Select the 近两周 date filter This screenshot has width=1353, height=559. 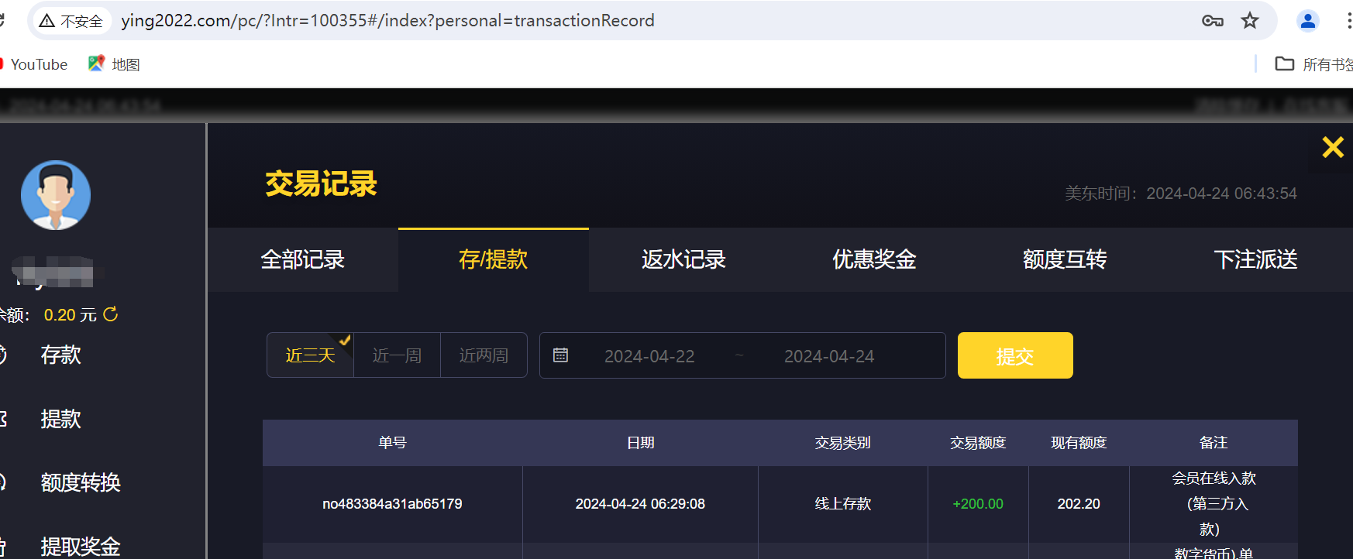(x=484, y=355)
